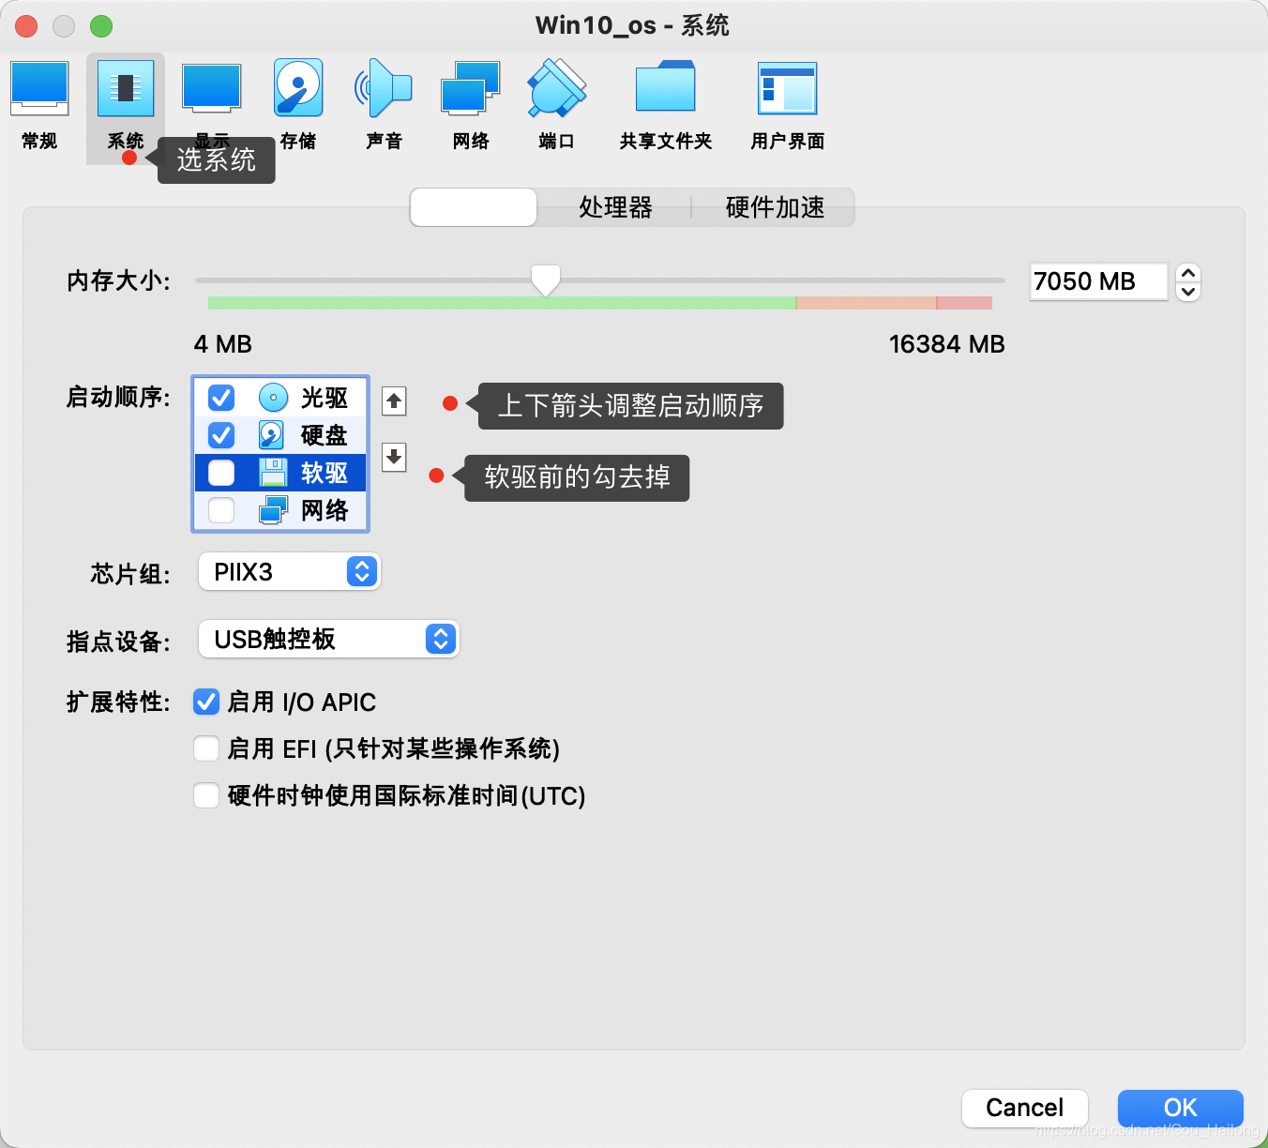Viewport: 1268px width, 1148px height.
Task: Open the 芯片组 PIIX3 dropdown
Action: click(289, 571)
